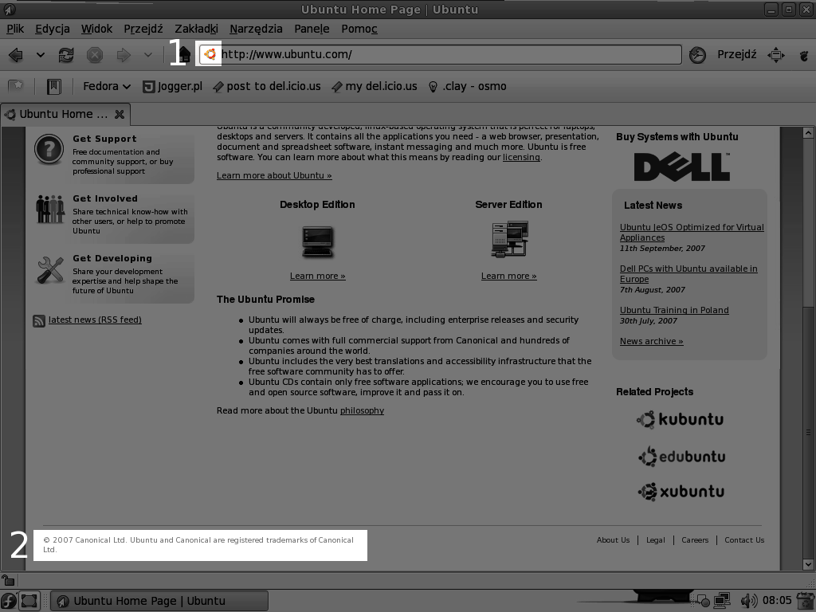Expand the Fedora bookmarks dropdown
Image resolution: width=816 pixels, height=612 pixels.
point(107,86)
